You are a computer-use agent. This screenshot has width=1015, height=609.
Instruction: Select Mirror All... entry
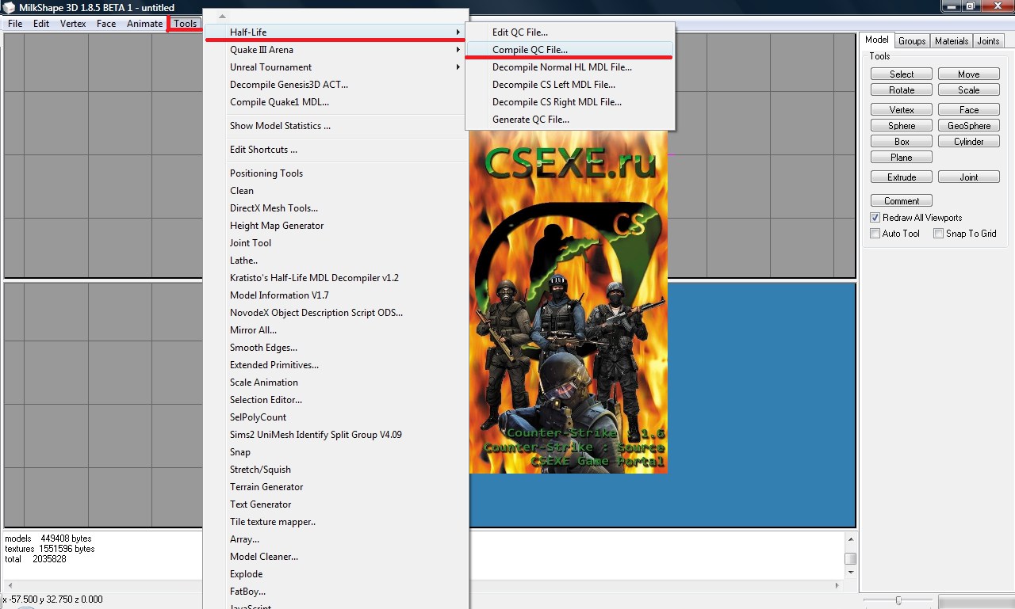[x=335, y=330]
